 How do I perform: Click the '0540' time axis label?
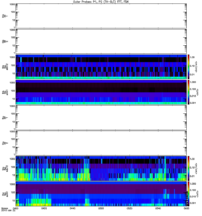click(158, 208)
